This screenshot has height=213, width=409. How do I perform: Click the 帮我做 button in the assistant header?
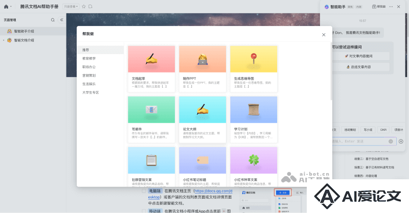(x=379, y=7)
